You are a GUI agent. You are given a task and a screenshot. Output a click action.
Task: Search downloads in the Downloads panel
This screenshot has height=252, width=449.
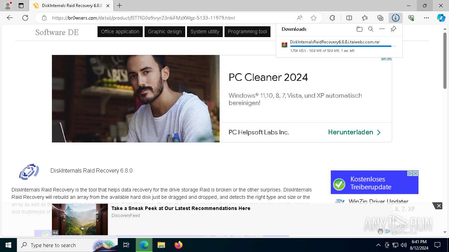coord(370,29)
